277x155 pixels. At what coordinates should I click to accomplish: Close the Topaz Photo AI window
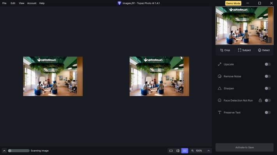click(x=271, y=3)
